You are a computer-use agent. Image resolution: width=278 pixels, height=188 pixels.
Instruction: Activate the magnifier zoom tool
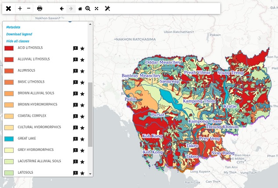[x=88, y=8]
